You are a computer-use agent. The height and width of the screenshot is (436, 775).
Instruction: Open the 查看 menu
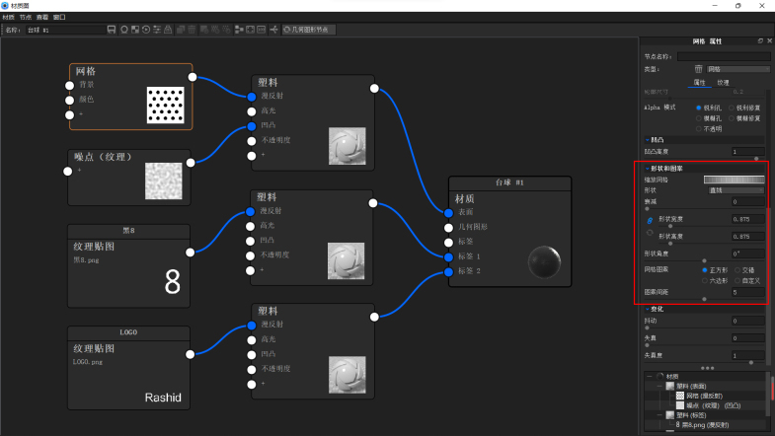coord(42,18)
